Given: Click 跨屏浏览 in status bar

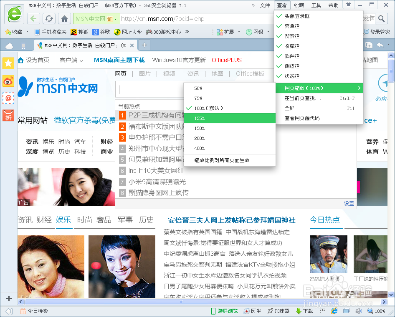Looking at the screenshot, I should pyautogui.click(x=225, y=311).
